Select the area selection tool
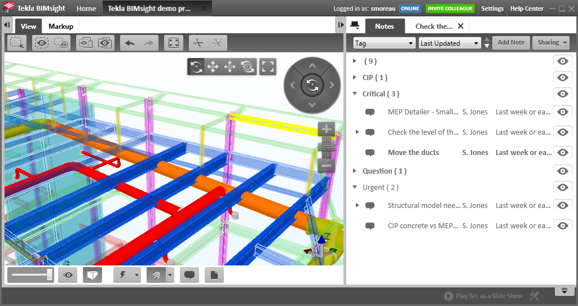The height and width of the screenshot is (306, 578). click(x=16, y=43)
